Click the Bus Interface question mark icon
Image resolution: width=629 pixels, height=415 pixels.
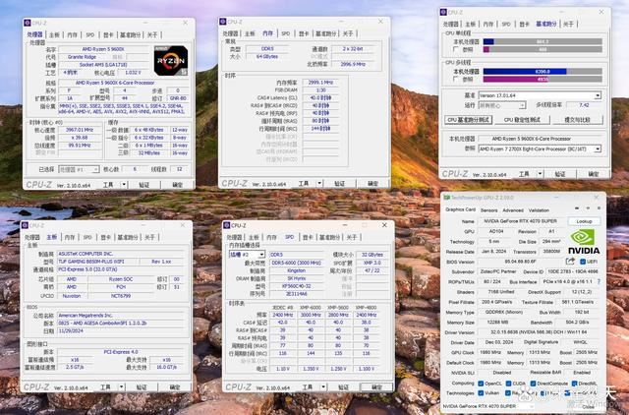click(600, 282)
